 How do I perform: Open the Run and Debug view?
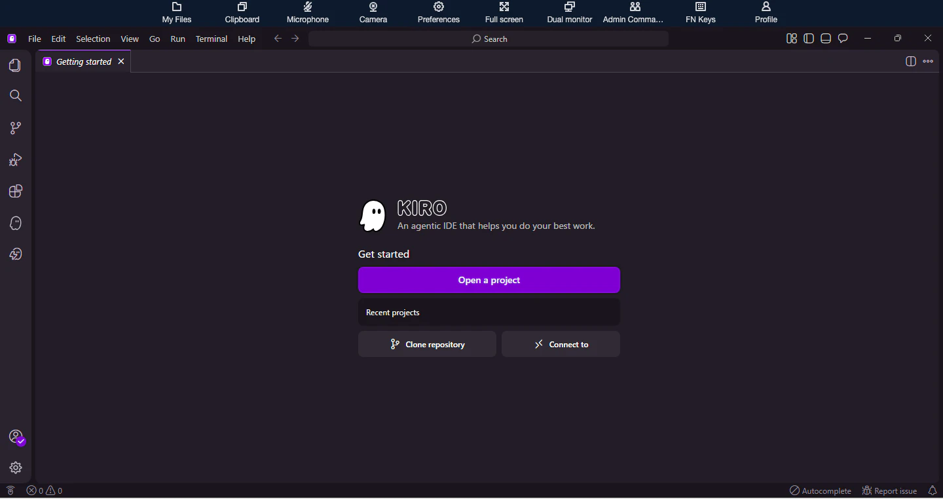pos(16,160)
